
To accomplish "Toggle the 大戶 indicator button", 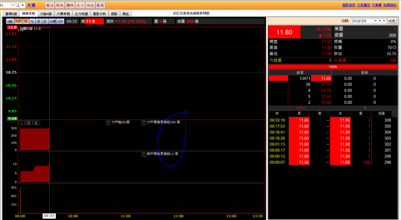I will click(18, 21).
